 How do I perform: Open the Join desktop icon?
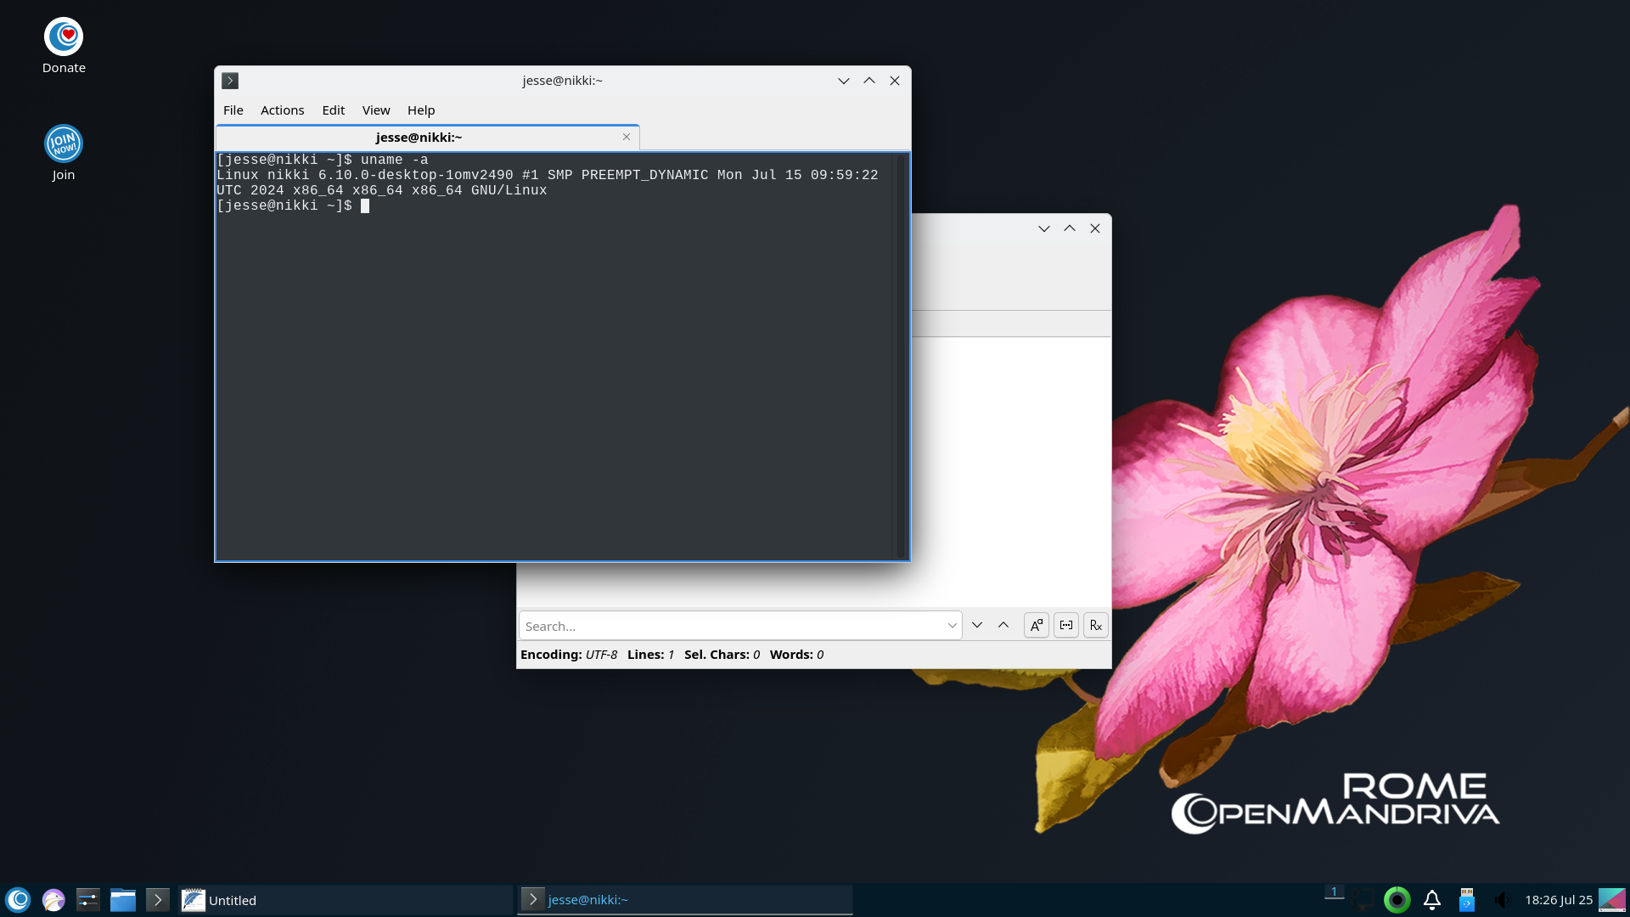pos(64,153)
